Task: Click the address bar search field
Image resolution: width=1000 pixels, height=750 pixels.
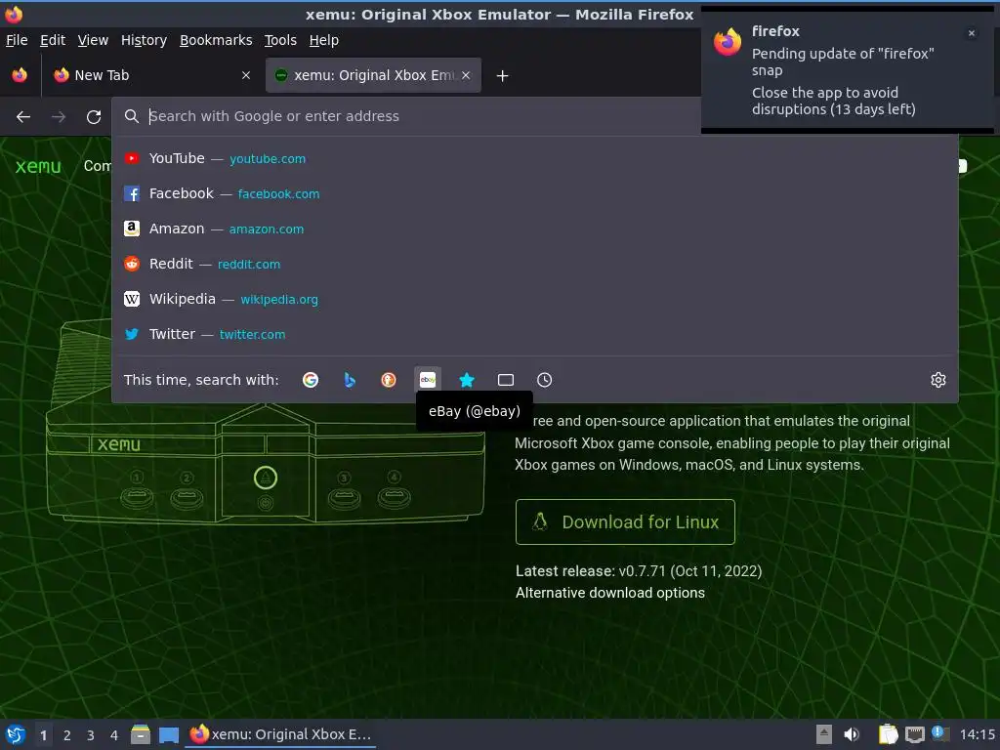Action: pos(408,116)
